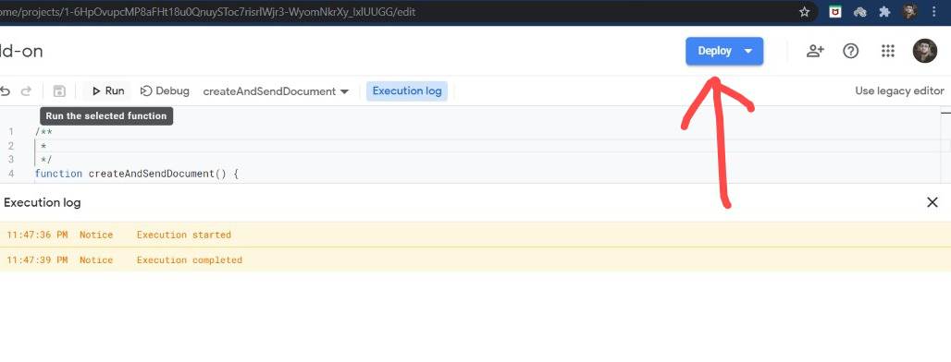This screenshot has height=362, width=951.
Task: Bookmark this page with the star icon
Action: (x=804, y=11)
